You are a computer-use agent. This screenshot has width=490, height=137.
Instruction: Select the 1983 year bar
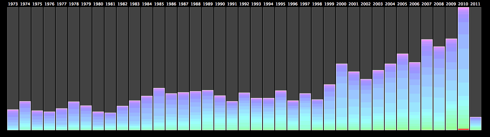135,115
